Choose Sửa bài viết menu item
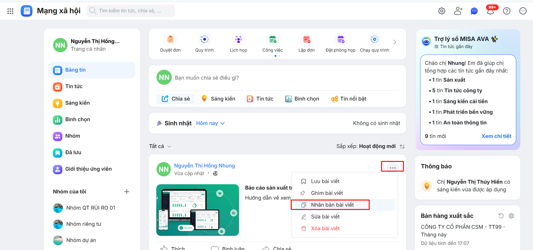The image size is (533, 250). pos(344,217)
